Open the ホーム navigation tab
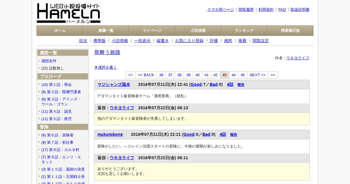Image resolution: width=350 pixels, height=184 pixels. click(60, 31)
